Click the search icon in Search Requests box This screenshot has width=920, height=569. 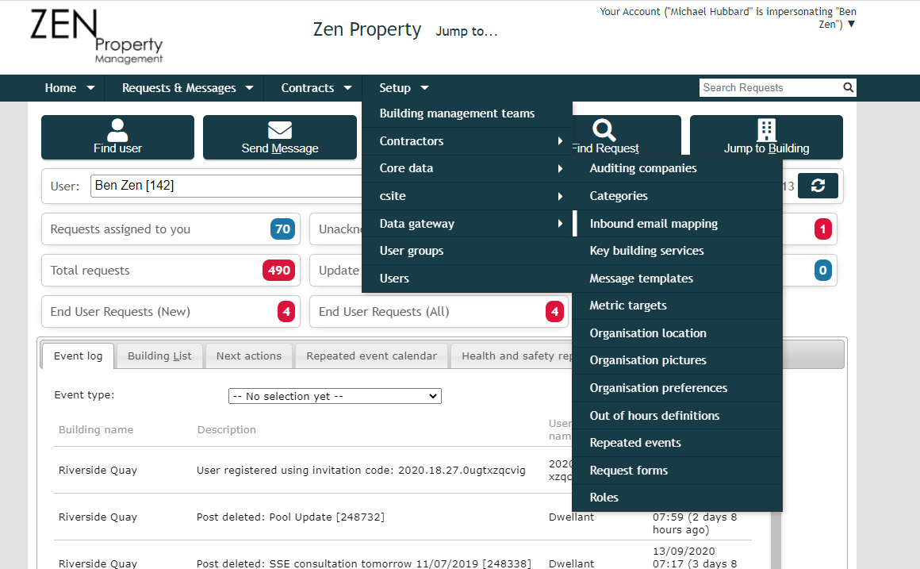pyautogui.click(x=848, y=87)
